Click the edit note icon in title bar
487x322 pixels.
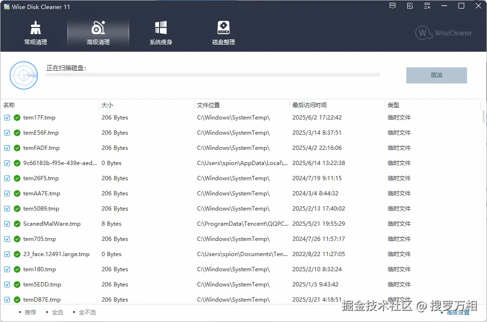coord(410,6)
